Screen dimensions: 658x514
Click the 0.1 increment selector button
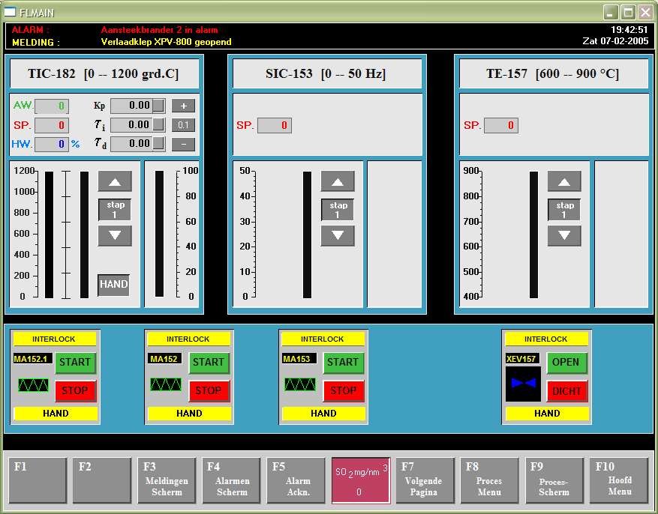pos(183,125)
